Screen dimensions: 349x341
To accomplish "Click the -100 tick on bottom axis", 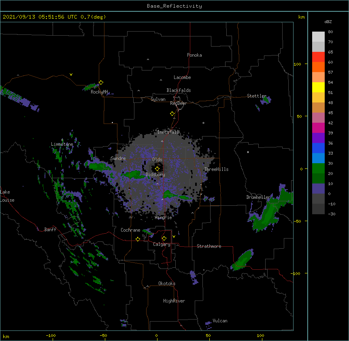I will (51, 336).
